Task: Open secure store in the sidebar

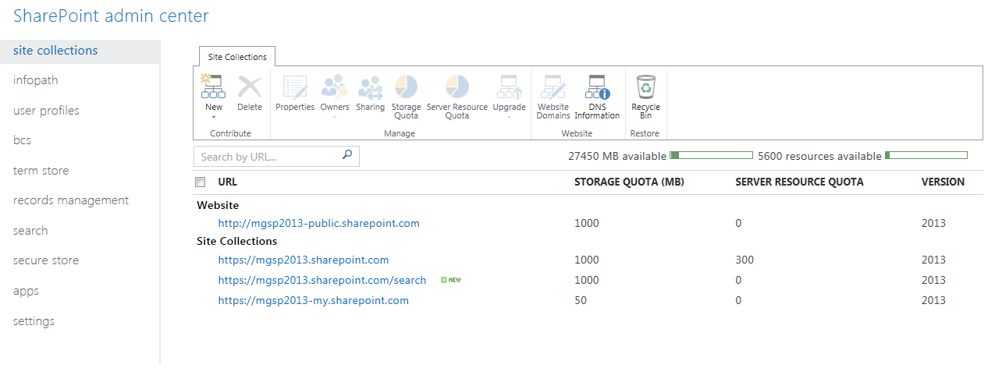Action: (46, 260)
